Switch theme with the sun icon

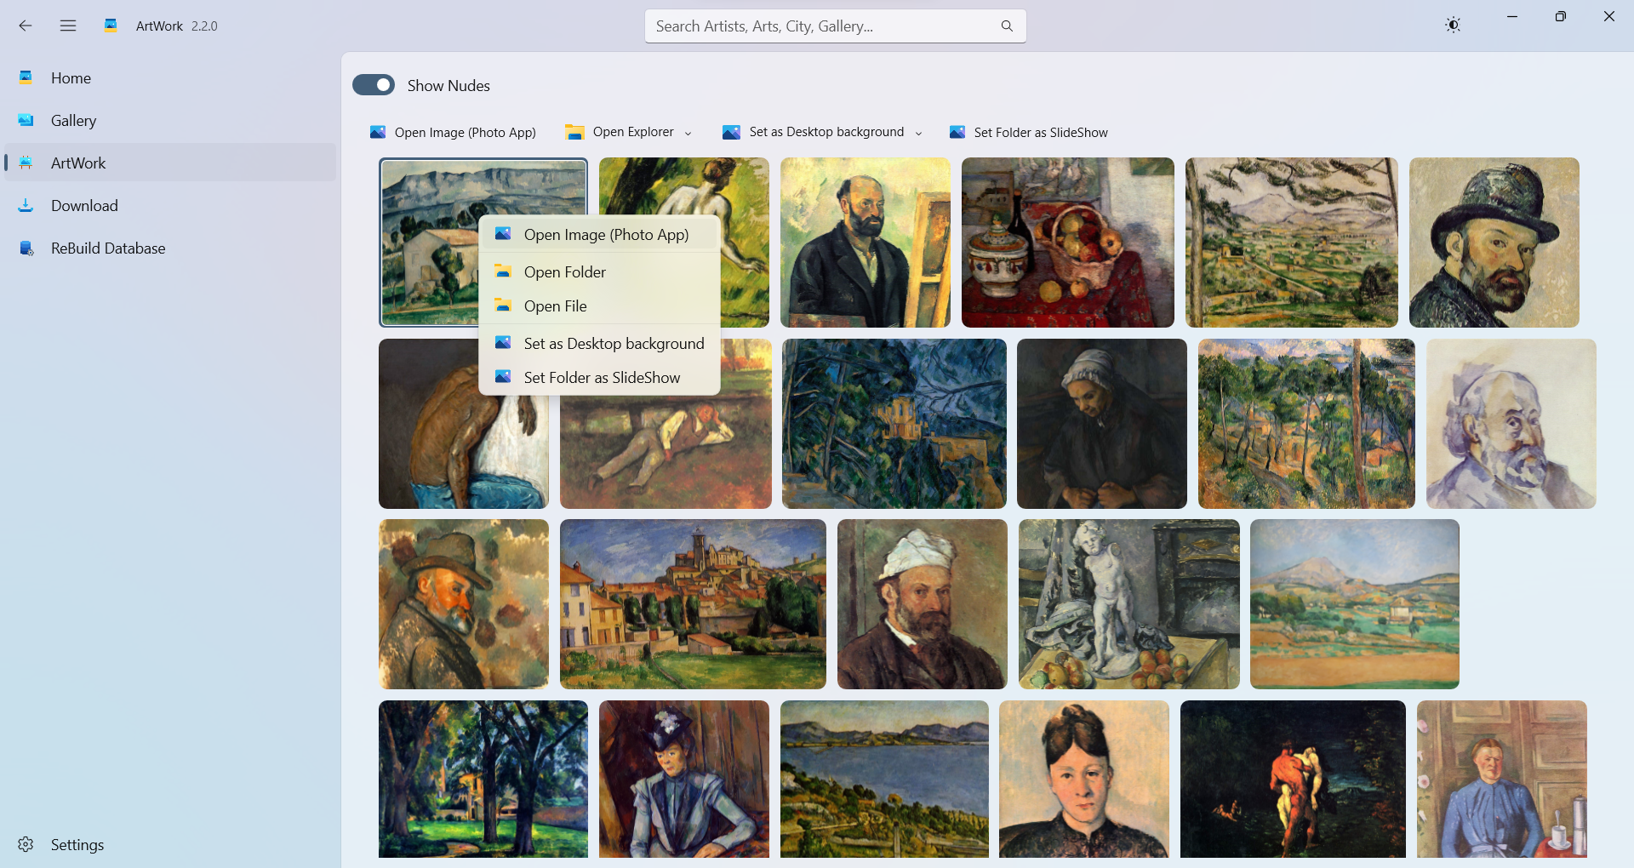[1453, 26]
